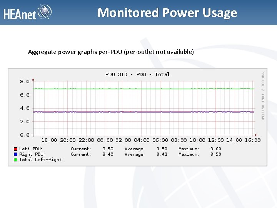Click the 18:00 time axis label

point(49,141)
